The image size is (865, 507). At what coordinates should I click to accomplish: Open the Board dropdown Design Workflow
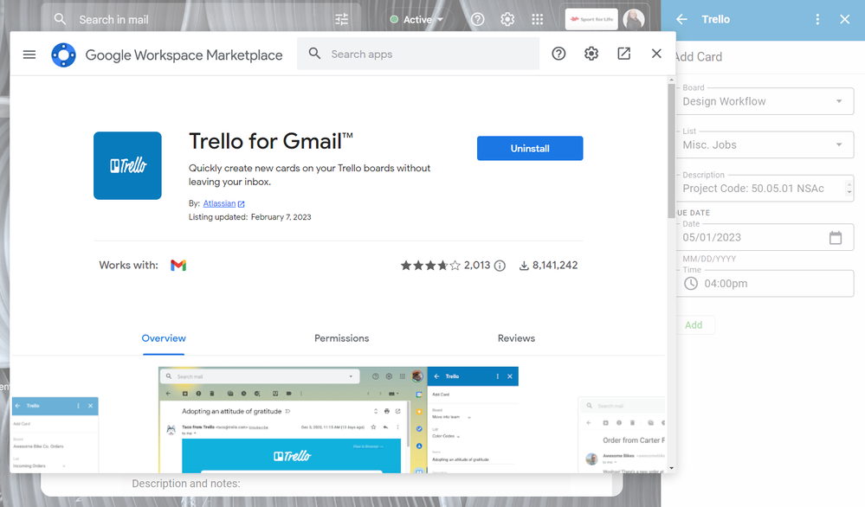(x=765, y=101)
